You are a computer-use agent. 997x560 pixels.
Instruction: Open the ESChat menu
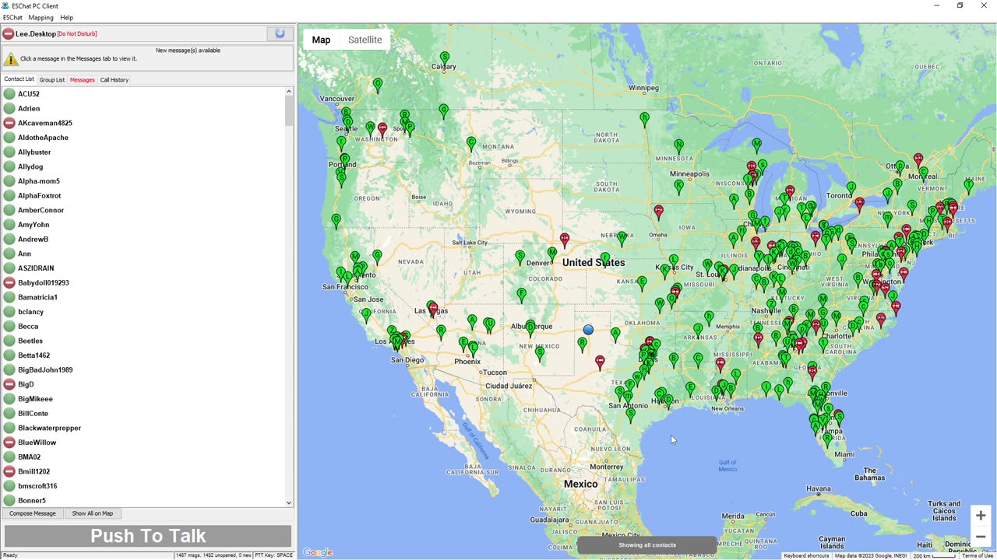coord(12,17)
